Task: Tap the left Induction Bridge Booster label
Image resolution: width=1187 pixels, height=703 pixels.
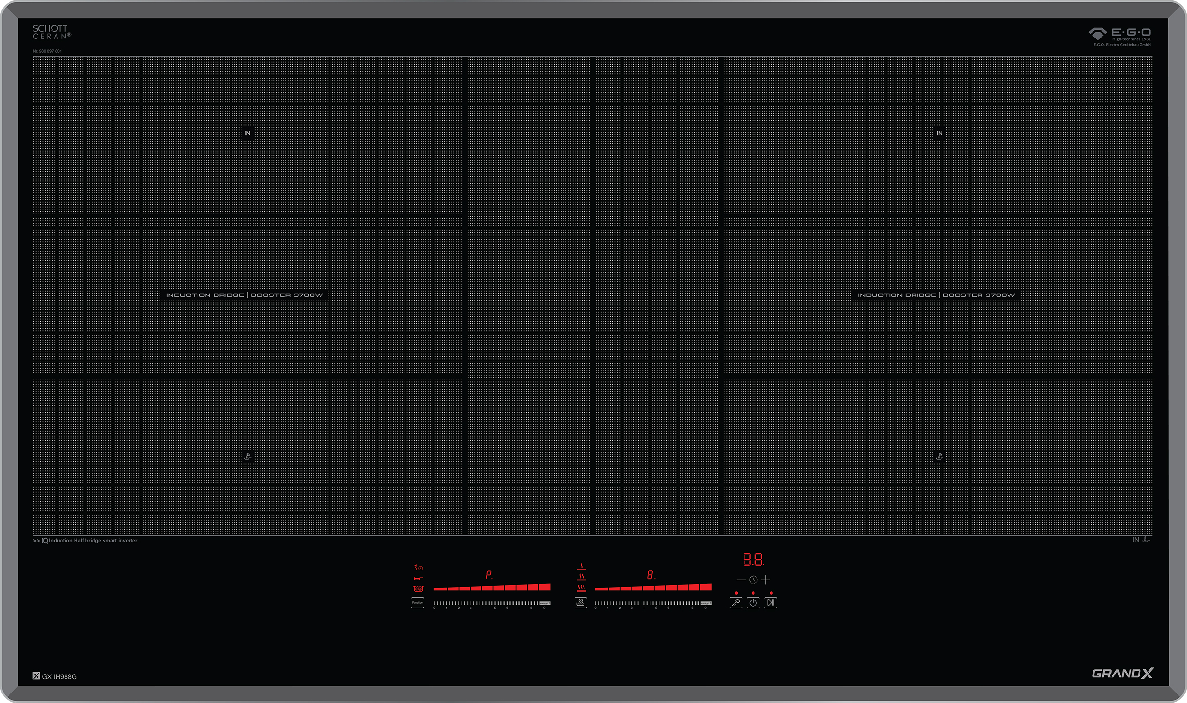Action: pos(244,295)
